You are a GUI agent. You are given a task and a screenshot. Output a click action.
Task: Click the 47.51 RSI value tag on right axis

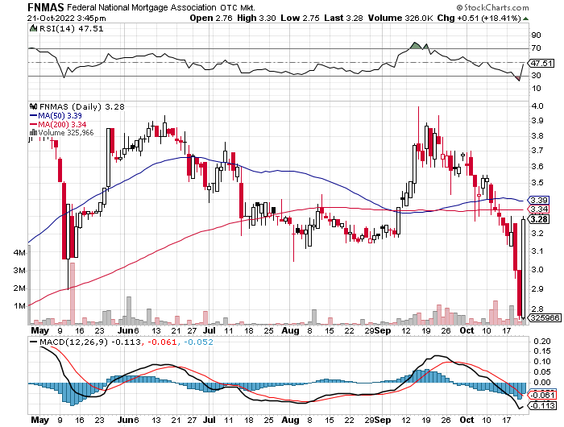tap(542, 64)
